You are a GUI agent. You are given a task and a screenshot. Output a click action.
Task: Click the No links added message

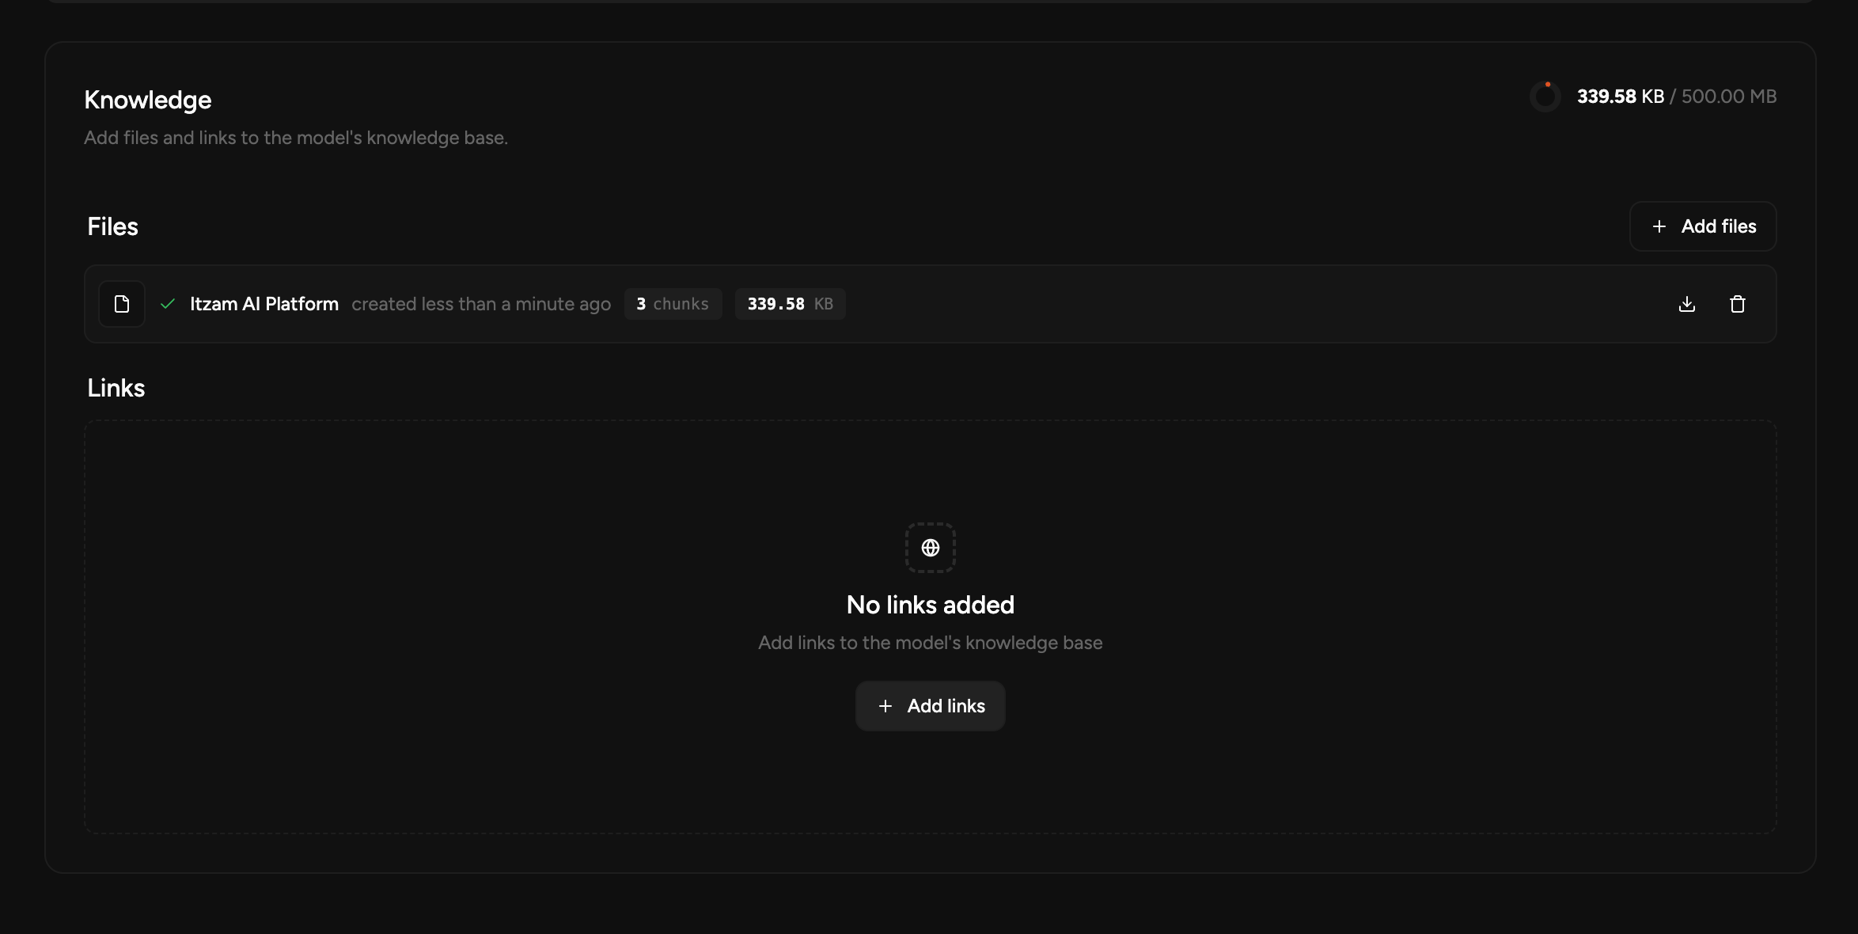pos(930,605)
